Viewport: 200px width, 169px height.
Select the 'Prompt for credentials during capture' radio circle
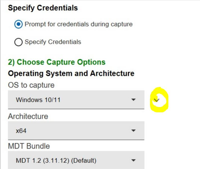pos(19,24)
